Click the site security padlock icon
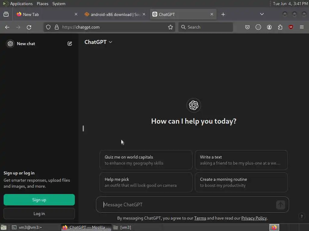Viewport: 309px width, 231px height. coord(57,27)
